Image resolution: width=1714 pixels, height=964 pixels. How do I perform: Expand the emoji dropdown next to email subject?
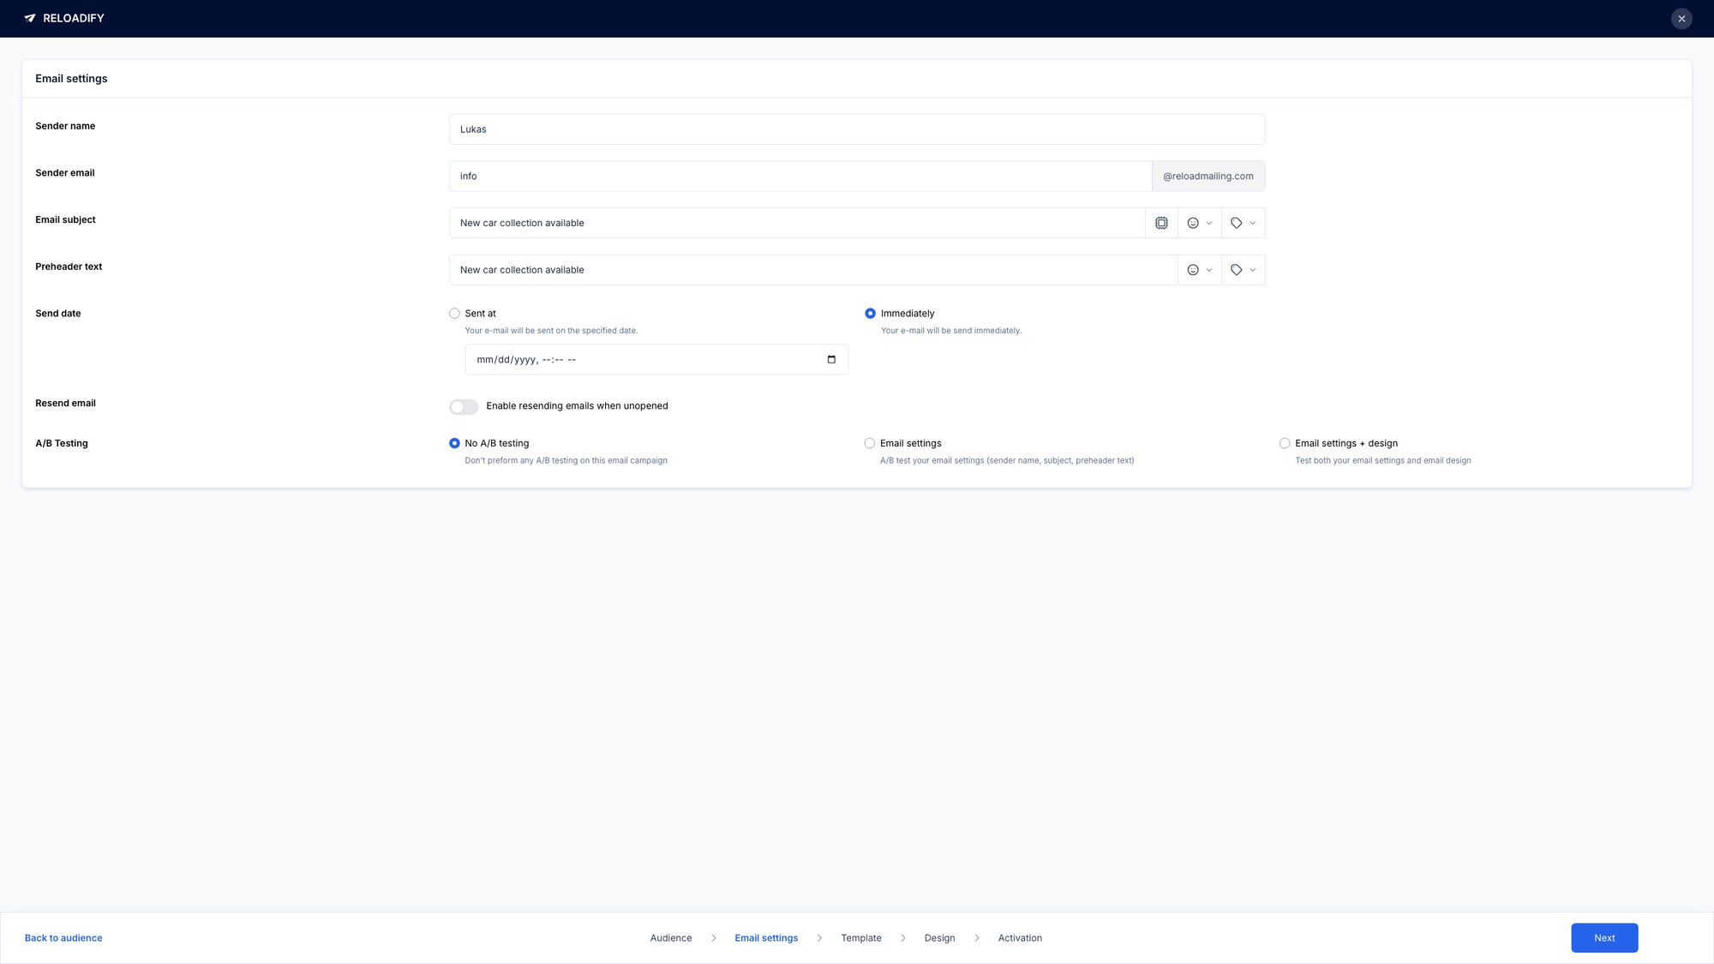1209,223
